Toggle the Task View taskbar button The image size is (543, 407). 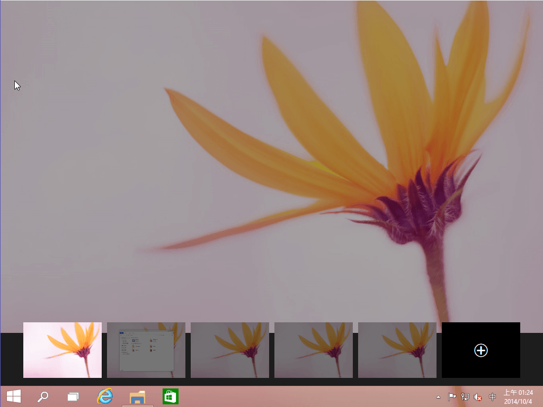[73, 396]
